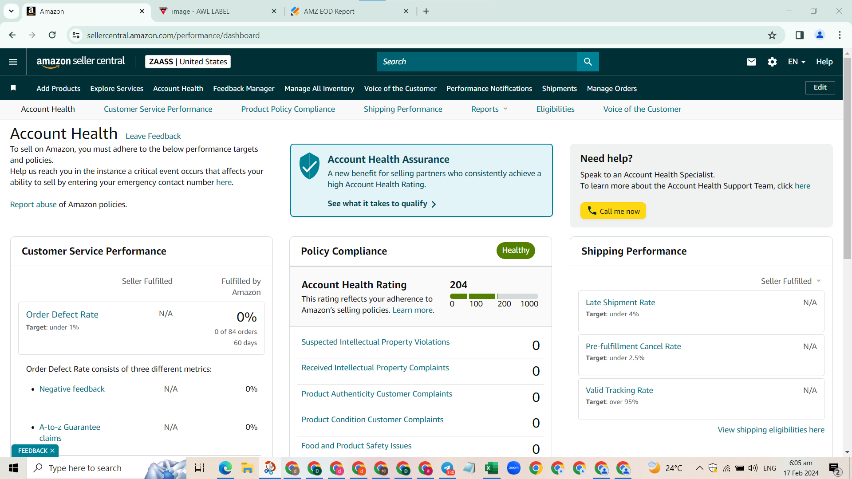
Task: Open Task View on the taskbar
Action: tap(200, 468)
